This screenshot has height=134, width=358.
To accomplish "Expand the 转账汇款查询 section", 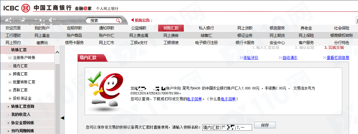I will click(8, 107).
